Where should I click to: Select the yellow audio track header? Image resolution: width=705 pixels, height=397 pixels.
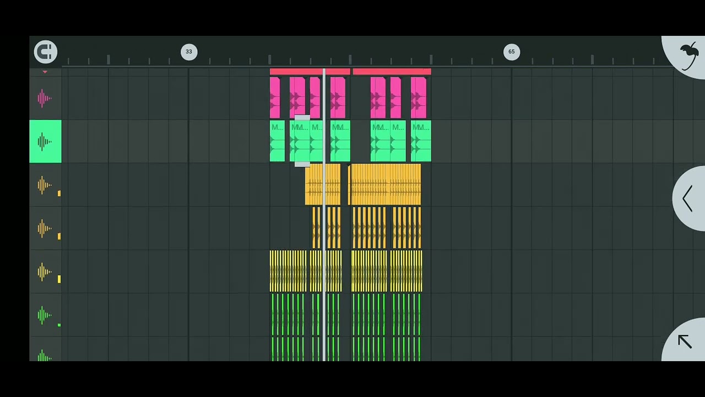(x=45, y=271)
